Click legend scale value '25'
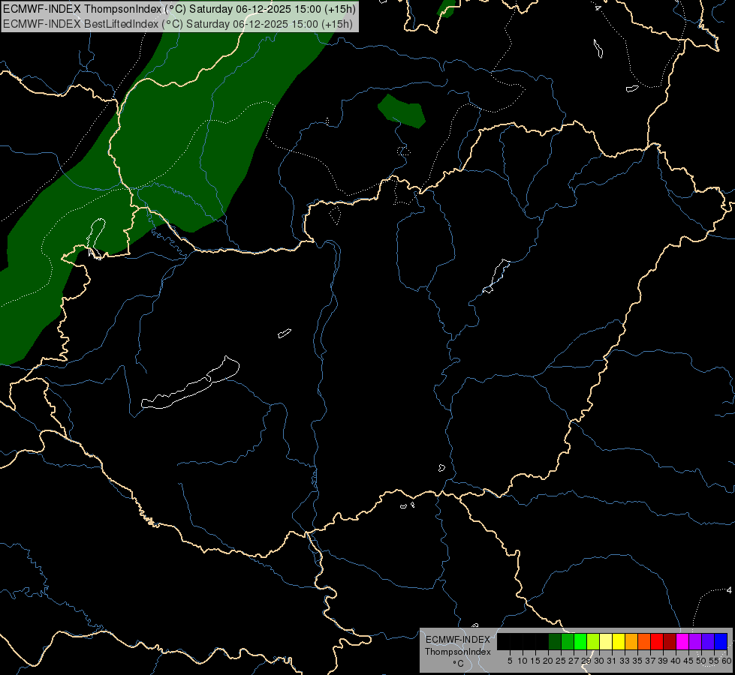This screenshot has height=675, width=735. click(561, 661)
